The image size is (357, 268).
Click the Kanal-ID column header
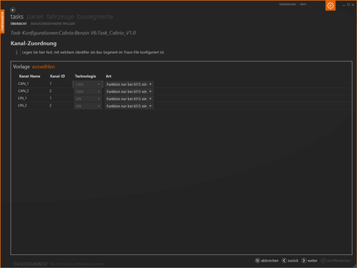pos(57,76)
